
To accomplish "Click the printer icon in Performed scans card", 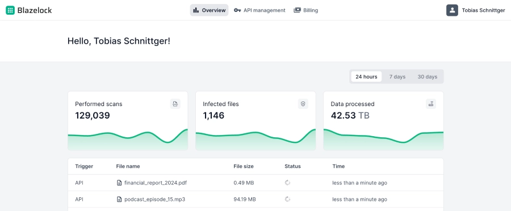I will (175, 104).
